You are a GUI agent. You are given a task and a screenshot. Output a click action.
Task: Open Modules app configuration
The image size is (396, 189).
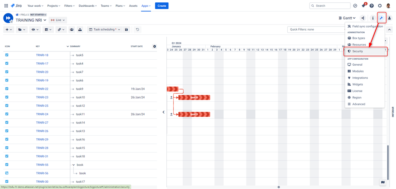[365, 71]
